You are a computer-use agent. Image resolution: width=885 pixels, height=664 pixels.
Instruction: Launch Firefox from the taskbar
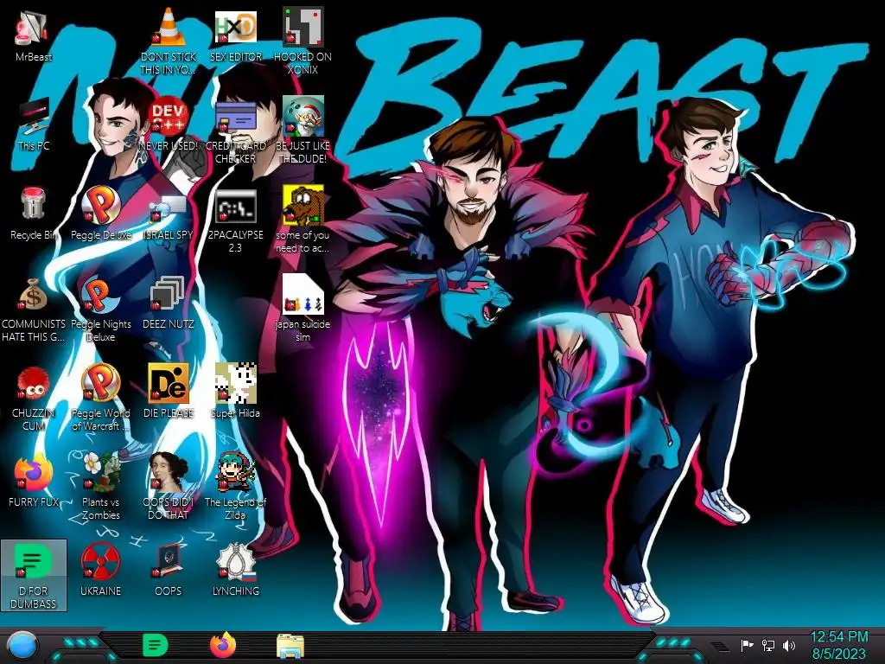(222, 645)
